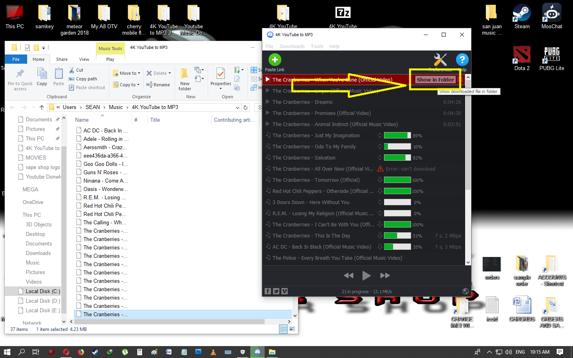This screenshot has width=573, height=358.
Task: Click the Windows Start button
Action: click(7, 352)
